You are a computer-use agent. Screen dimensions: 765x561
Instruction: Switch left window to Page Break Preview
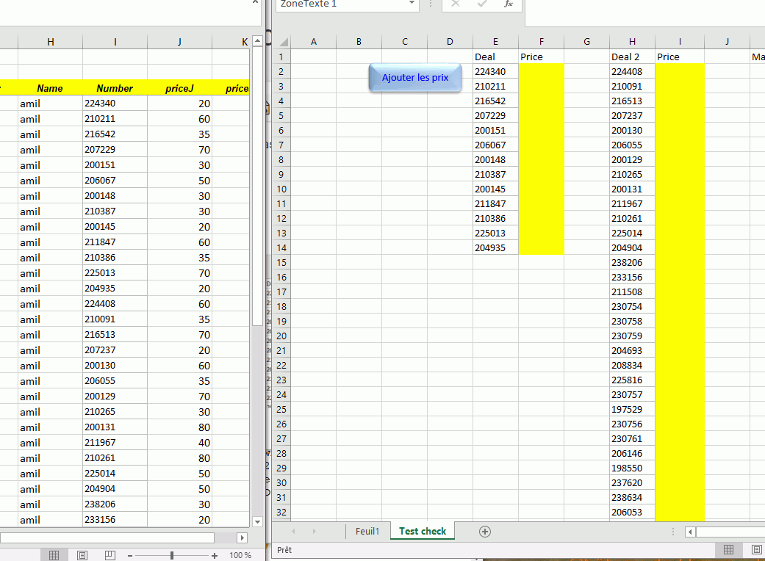coord(109,555)
